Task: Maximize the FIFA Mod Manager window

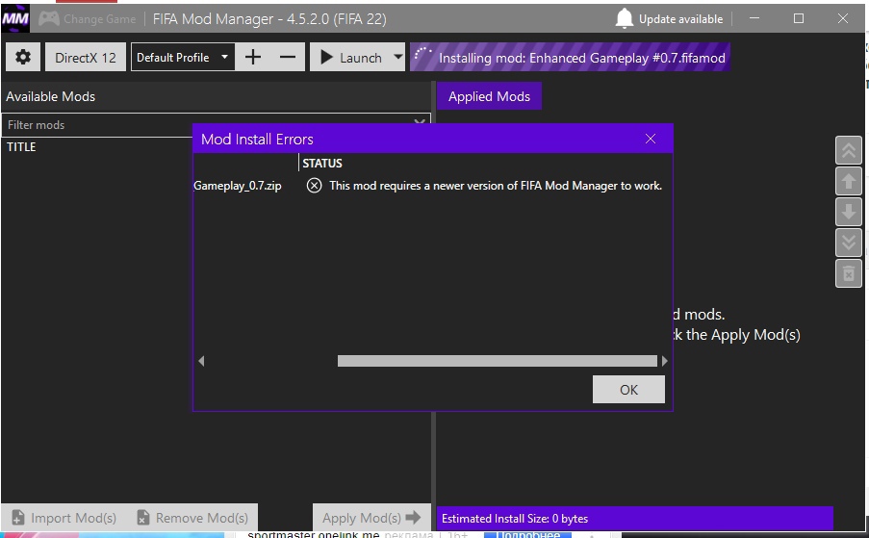Action: (799, 18)
